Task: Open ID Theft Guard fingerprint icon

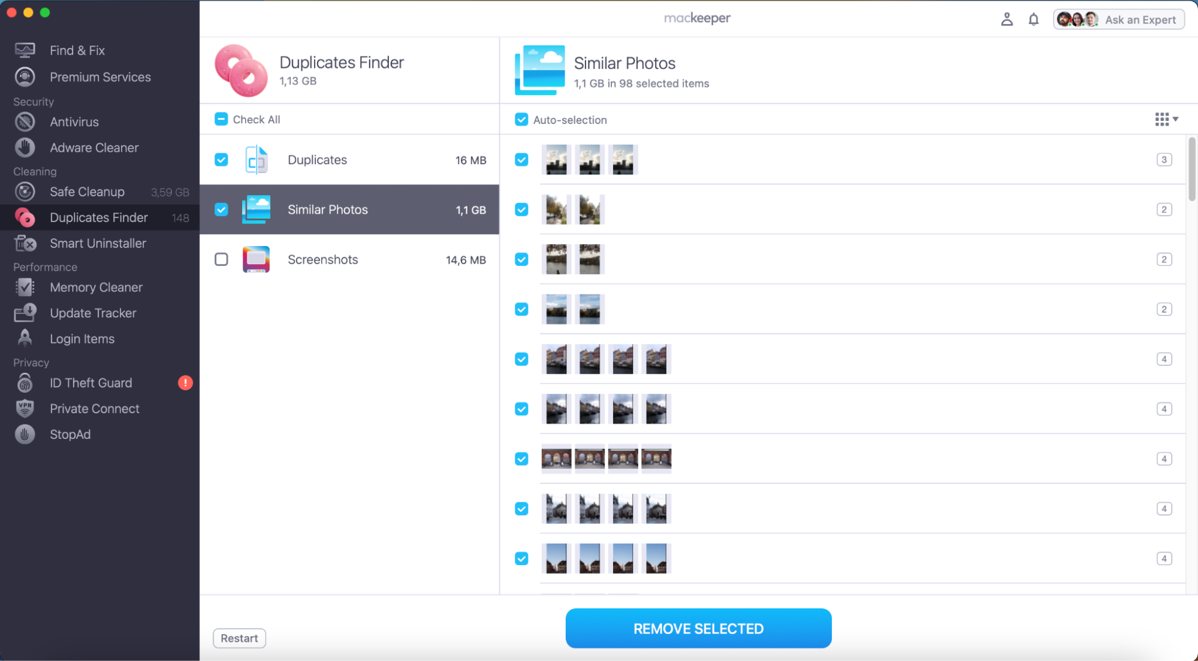Action: click(25, 383)
